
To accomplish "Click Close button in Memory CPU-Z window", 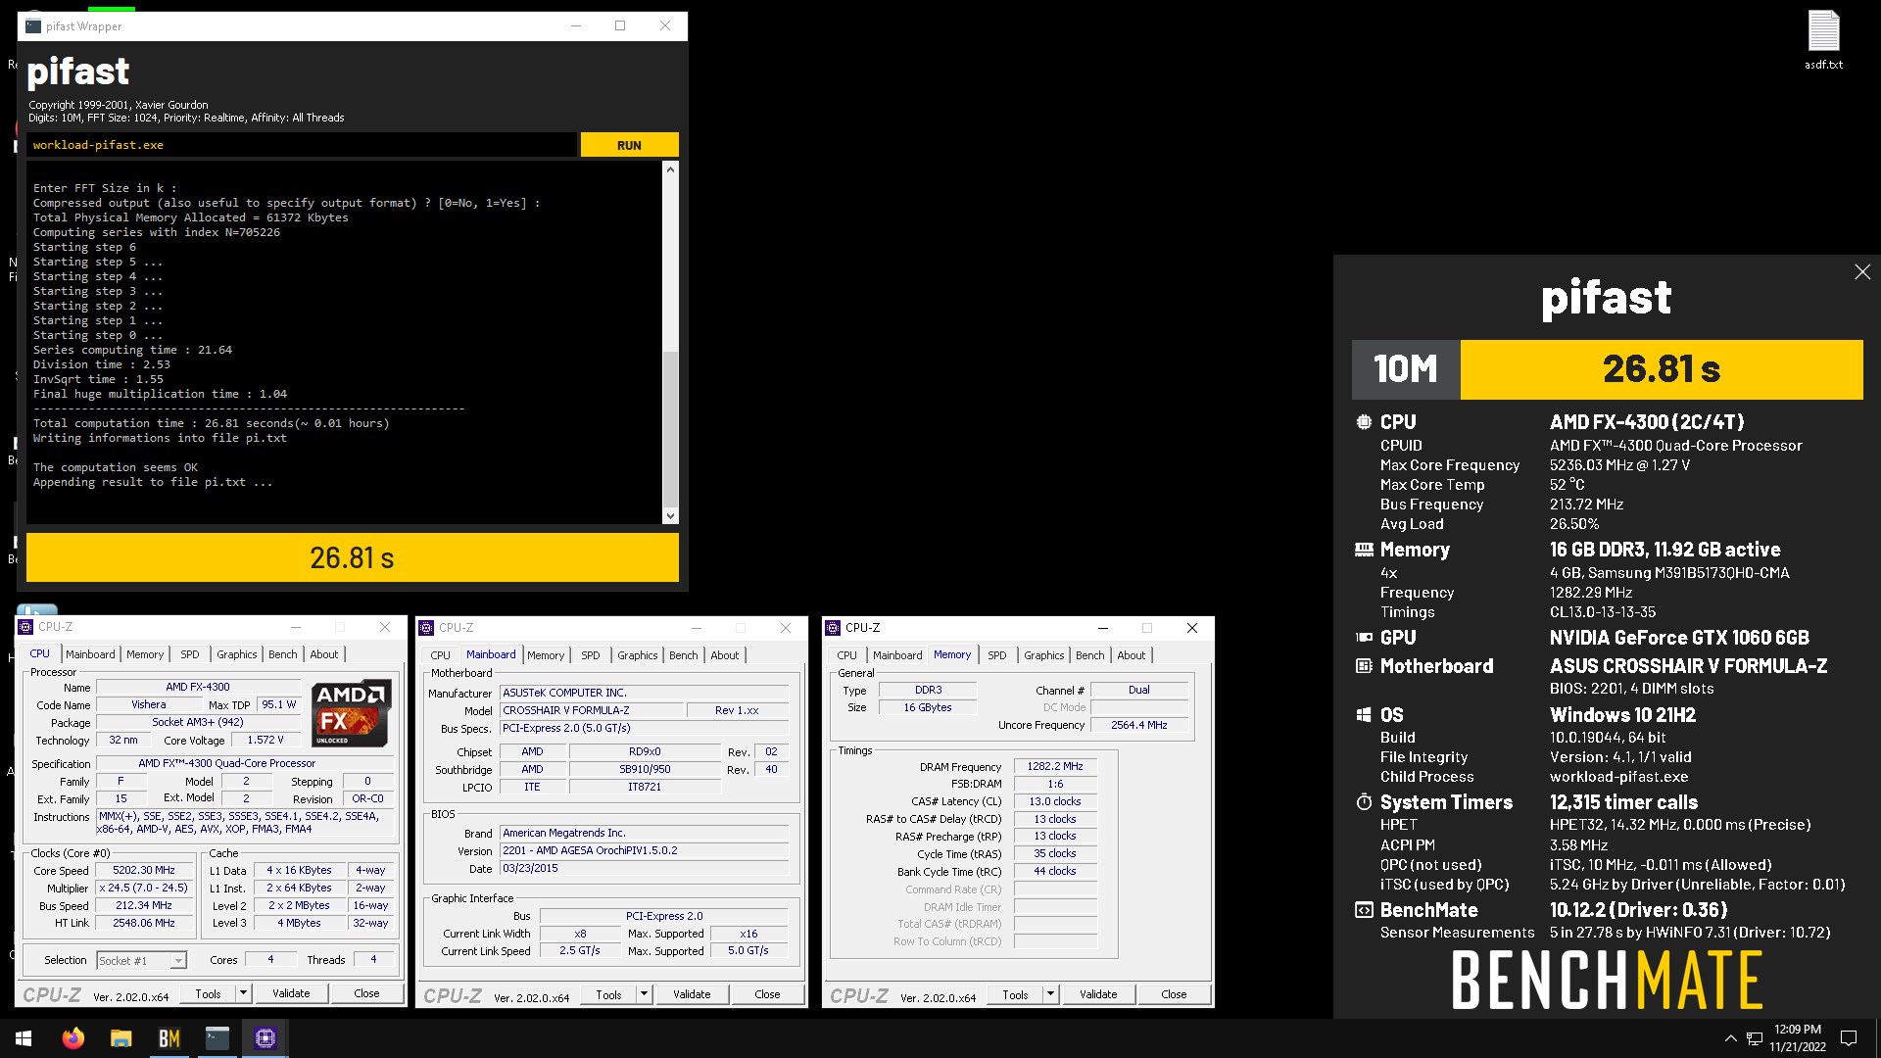I will [x=1174, y=994].
